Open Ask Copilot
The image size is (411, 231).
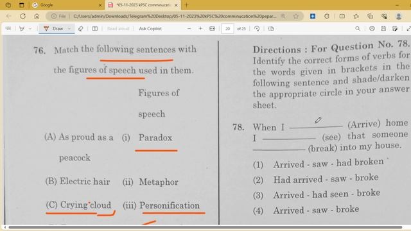(150, 28)
